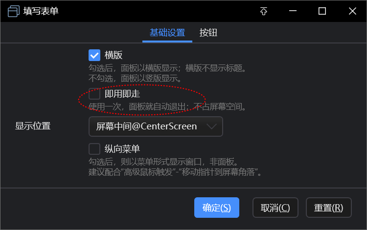Tick the 纵向菜单 checkbox

click(94, 149)
